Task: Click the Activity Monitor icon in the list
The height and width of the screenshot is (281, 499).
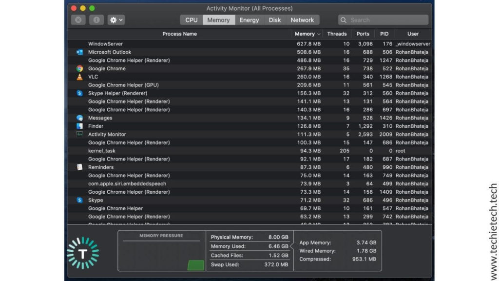Action: coord(79,134)
